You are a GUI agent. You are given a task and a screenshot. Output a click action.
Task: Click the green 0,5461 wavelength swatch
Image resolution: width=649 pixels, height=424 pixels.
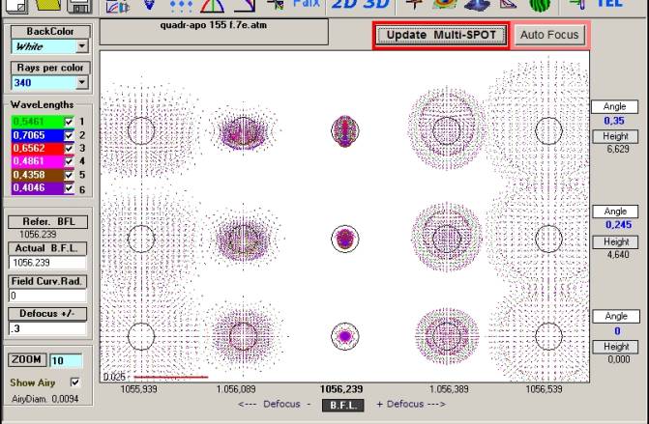38,122
